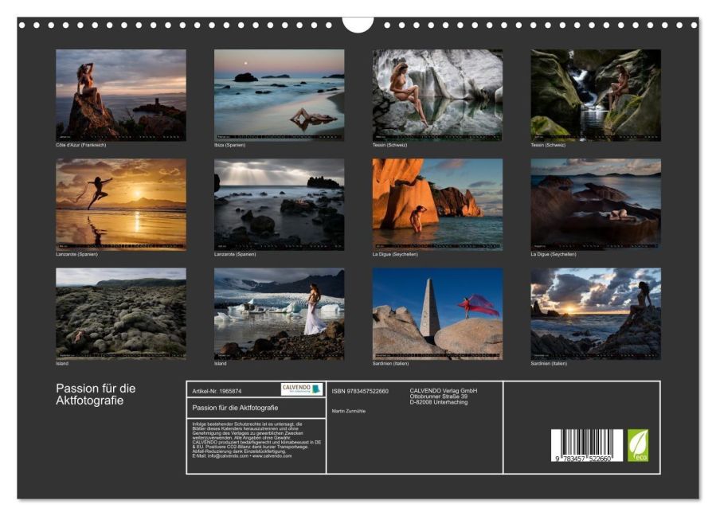Open the Island glacier lagoon white dress thumbnail
716x516 pixels.
click(x=279, y=314)
